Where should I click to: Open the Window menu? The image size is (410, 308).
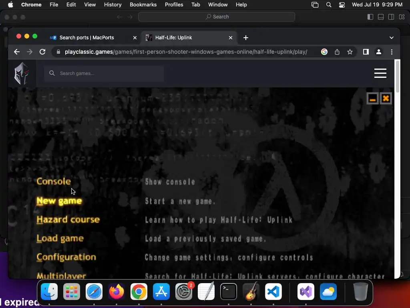coord(218,5)
